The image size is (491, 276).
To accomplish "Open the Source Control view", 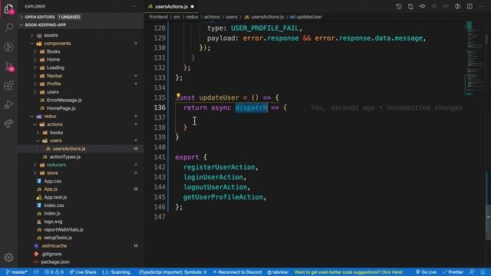I will click(8, 66).
